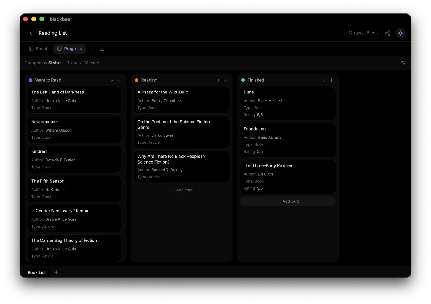431x304 pixels.
Task: Open the Foundation card
Action: click(288, 140)
